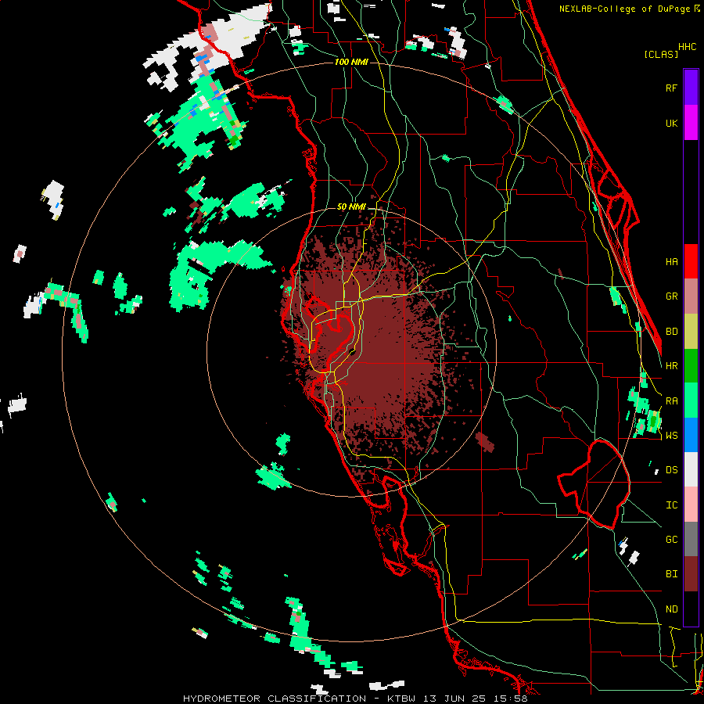Click the HHC product label
Screen dimensions: 704x704
click(687, 47)
